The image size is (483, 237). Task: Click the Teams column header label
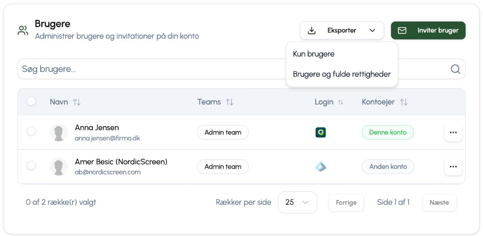(209, 102)
